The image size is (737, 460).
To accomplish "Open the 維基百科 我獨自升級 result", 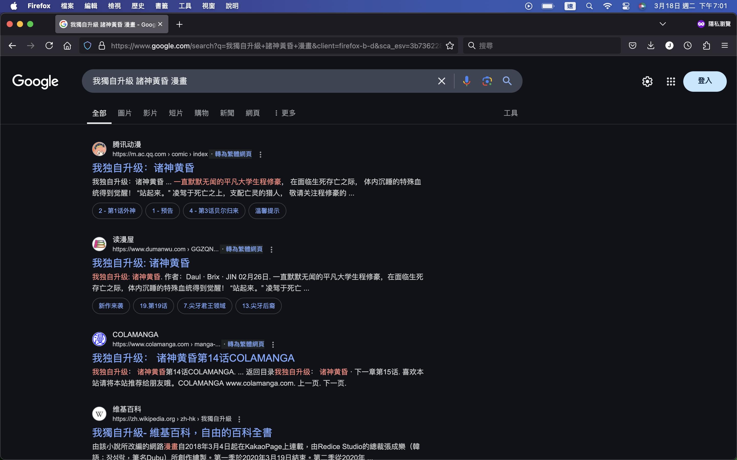I will 182,433.
